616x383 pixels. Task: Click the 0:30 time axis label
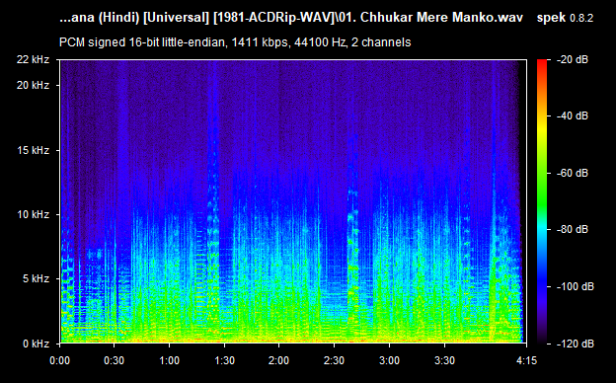(114, 360)
